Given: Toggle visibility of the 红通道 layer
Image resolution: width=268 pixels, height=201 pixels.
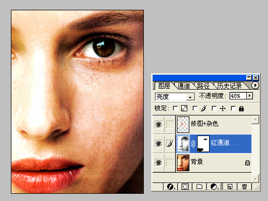Looking at the screenshot, I should (x=158, y=143).
